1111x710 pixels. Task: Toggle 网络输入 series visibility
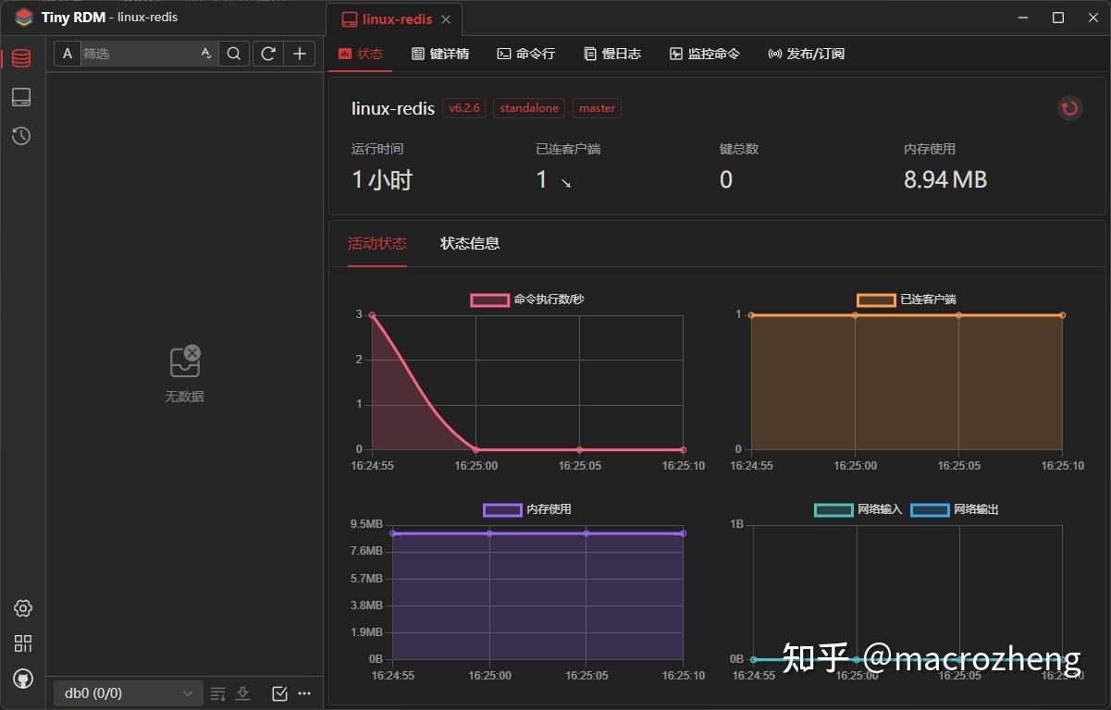[x=855, y=509]
